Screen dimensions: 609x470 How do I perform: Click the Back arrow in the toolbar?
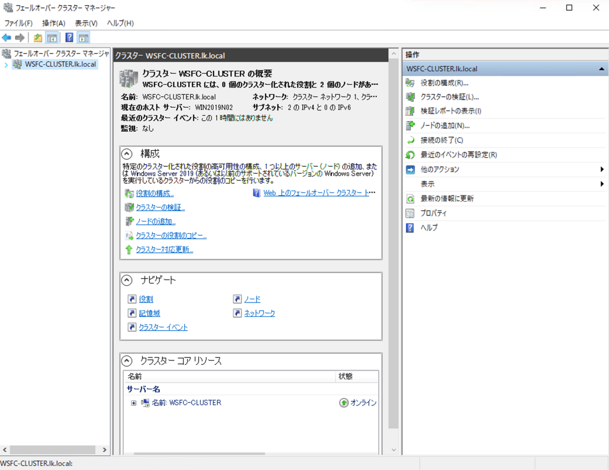7,38
